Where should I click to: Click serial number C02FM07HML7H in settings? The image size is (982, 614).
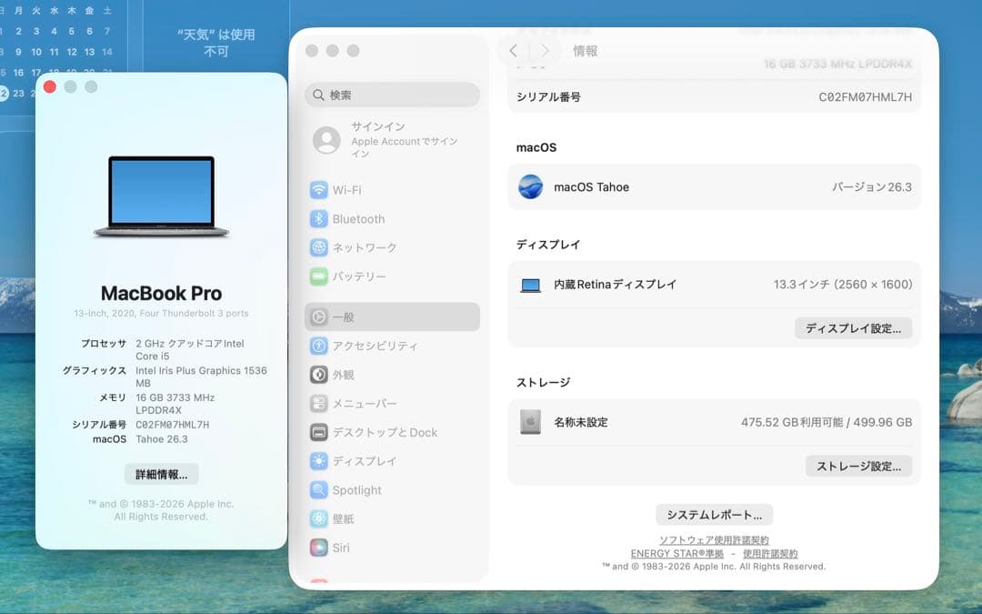[865, 97]
